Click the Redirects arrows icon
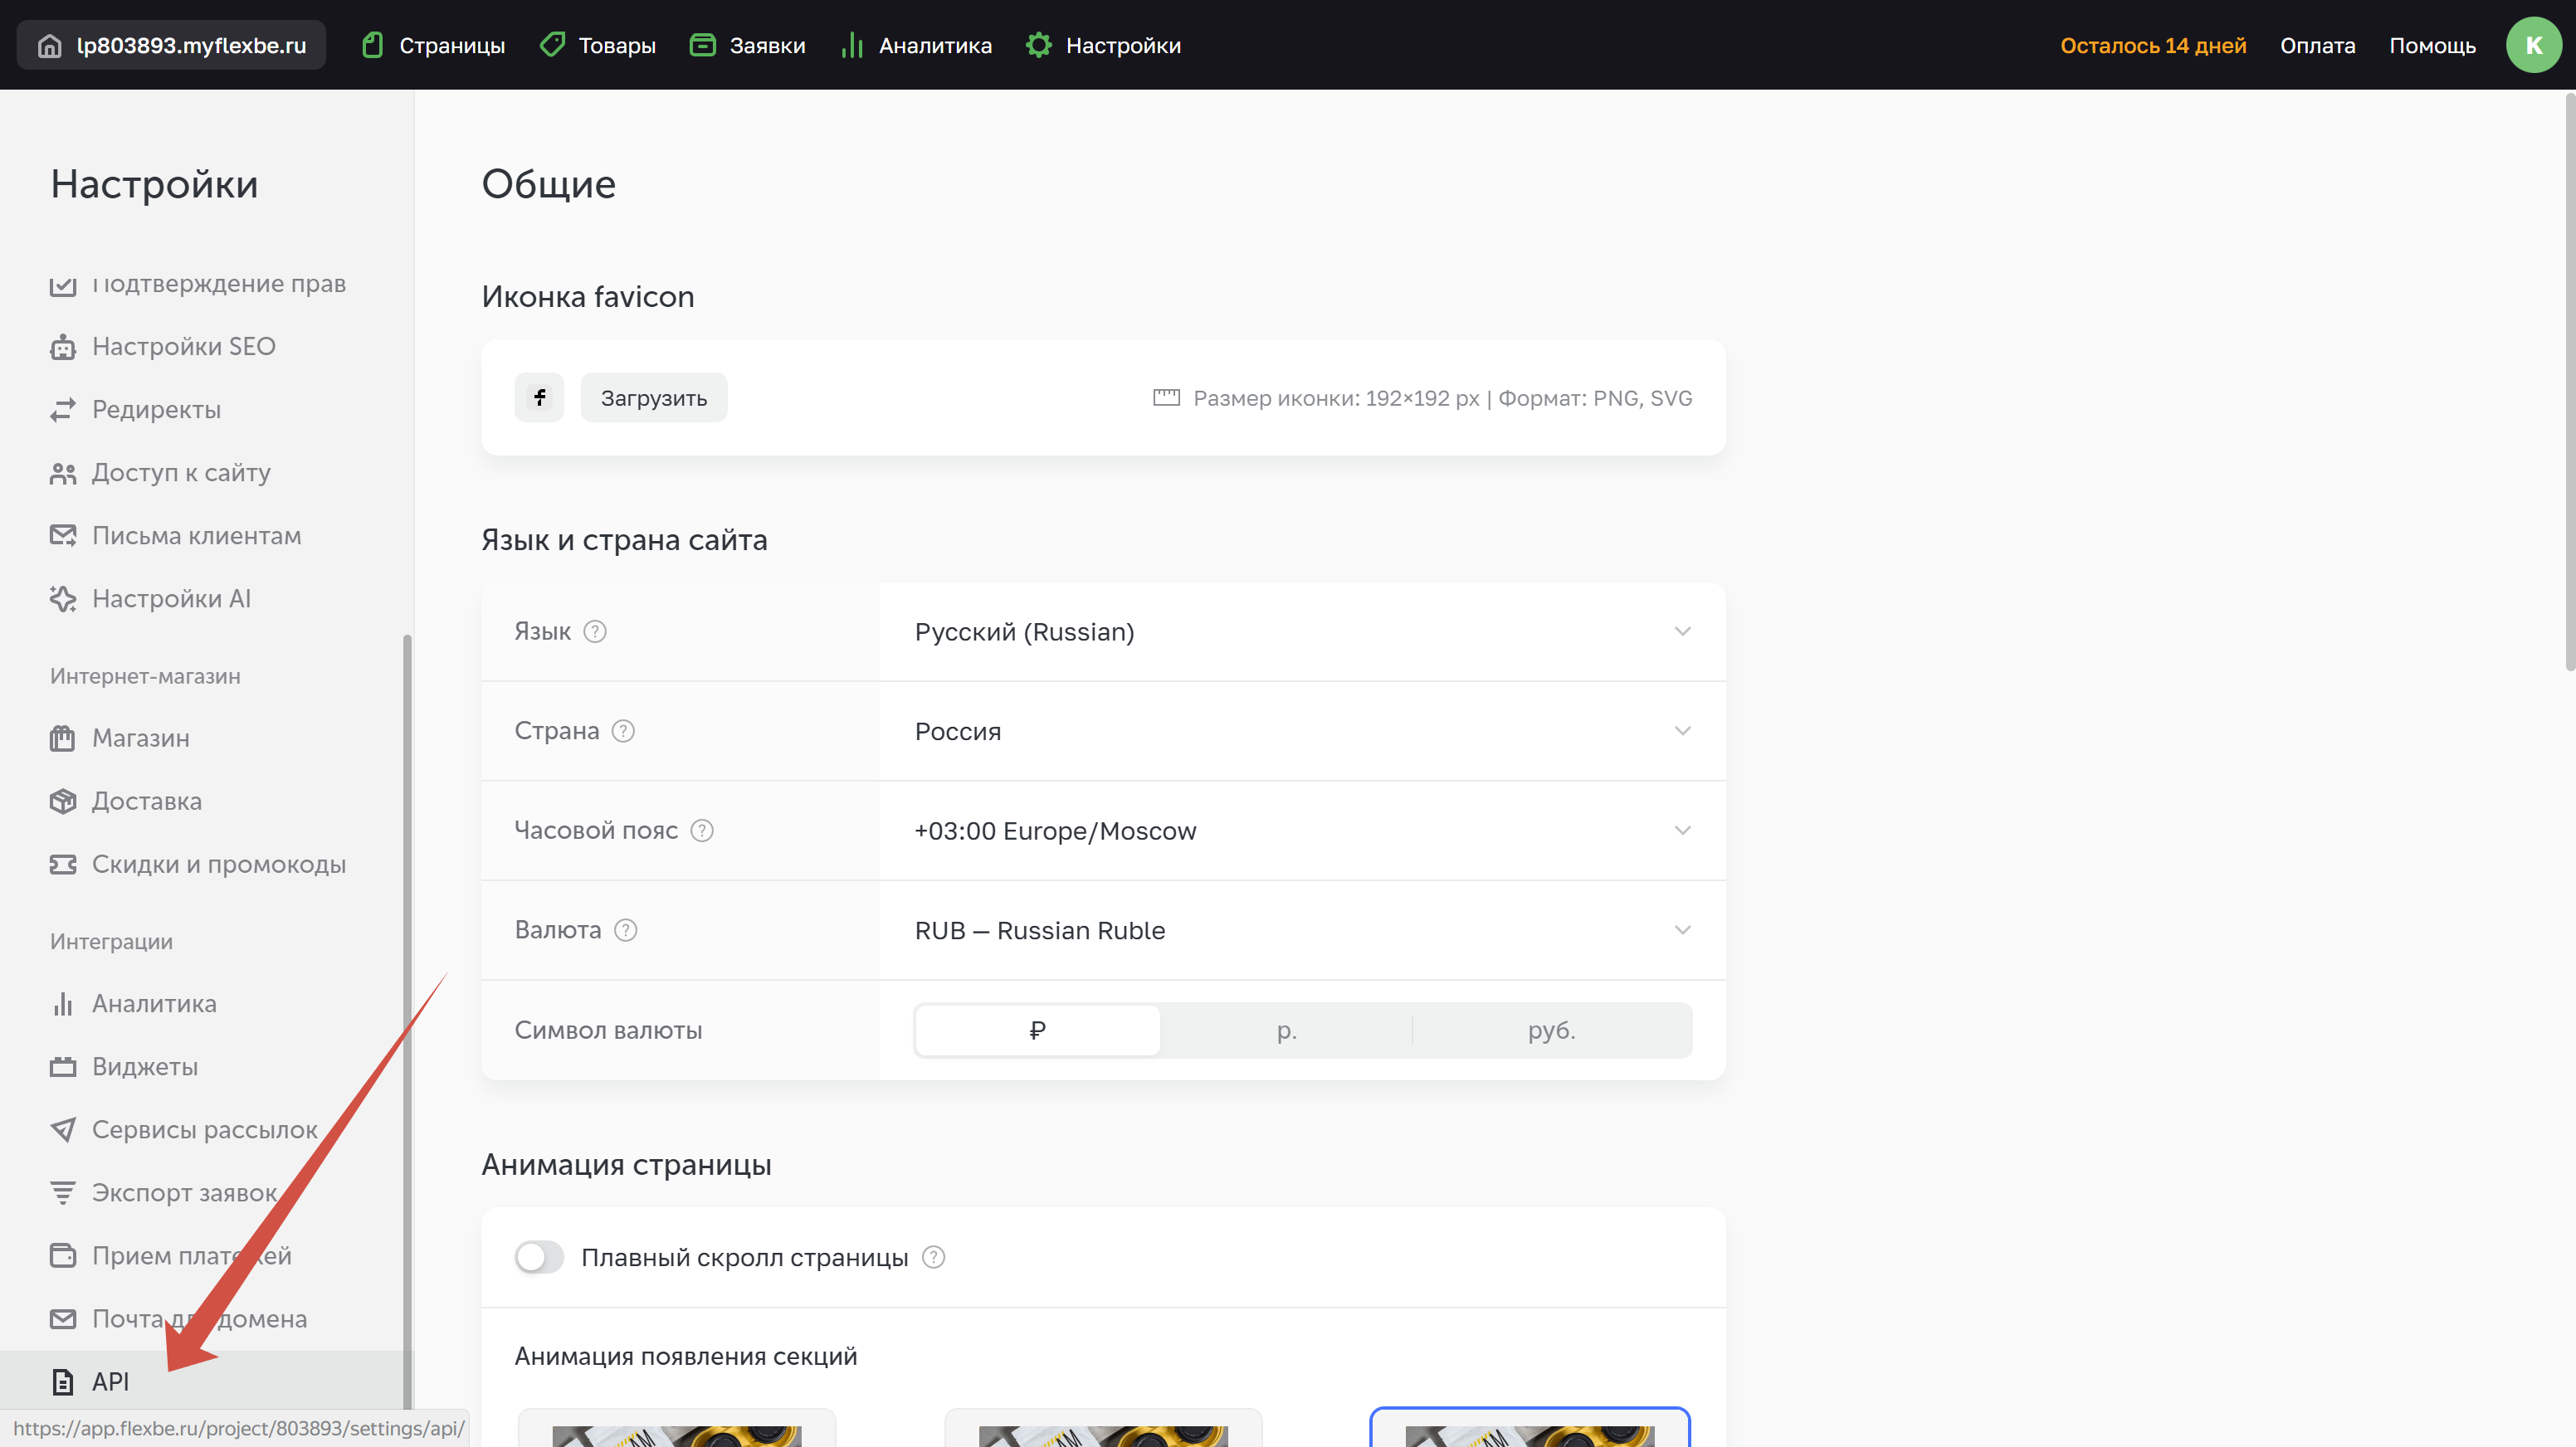The height and width of the screenshot is (1447, 2576). coord(63,410)
